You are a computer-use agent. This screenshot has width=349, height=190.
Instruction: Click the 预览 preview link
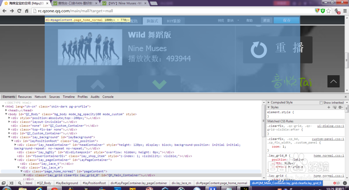pos(221,21)
